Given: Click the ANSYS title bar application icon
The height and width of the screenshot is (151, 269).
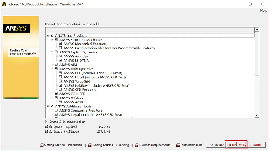Looking at the screenshot, I should click(4, 4).
